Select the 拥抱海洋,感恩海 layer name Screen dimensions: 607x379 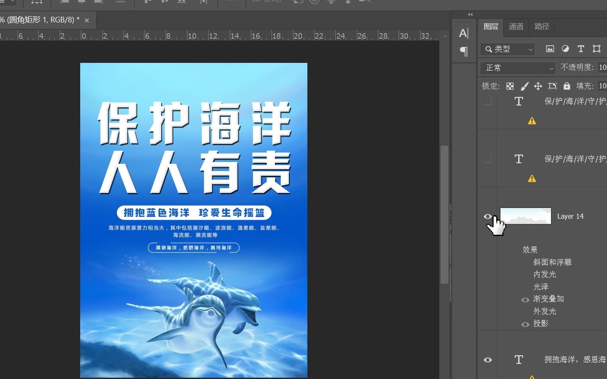click(576, 359)
